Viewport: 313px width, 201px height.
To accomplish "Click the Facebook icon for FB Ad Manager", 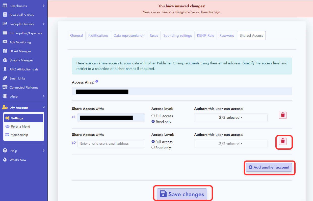I will coord(5,51).
